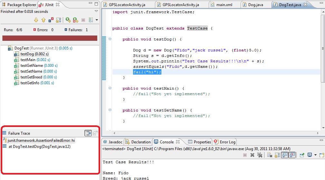Go to next failed test
The image size is (325, 180).
(x=36, y=20)
